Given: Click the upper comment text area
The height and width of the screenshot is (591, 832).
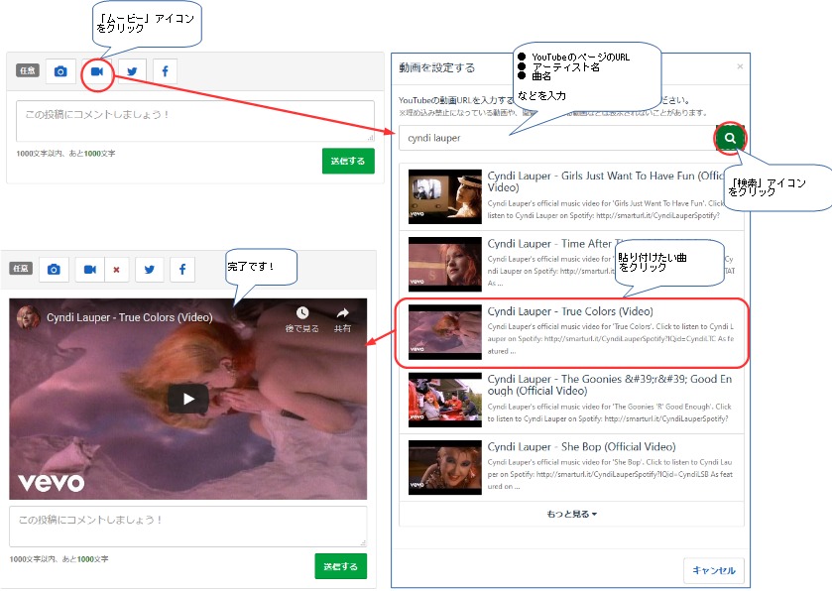Looking at the screenshot, I should pos(195,121).
